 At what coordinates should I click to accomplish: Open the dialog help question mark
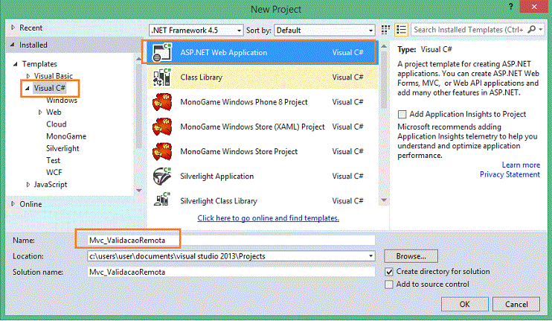(510, 7)
